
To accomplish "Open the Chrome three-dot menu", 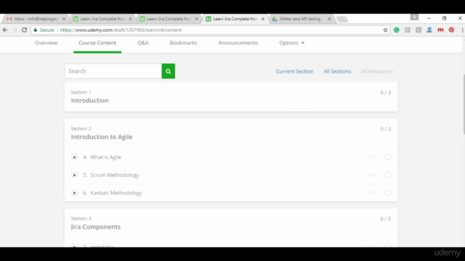I will [x=462, y=30].
